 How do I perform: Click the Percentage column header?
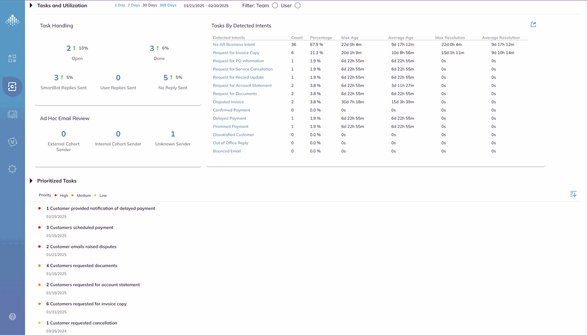click(321, 38)
